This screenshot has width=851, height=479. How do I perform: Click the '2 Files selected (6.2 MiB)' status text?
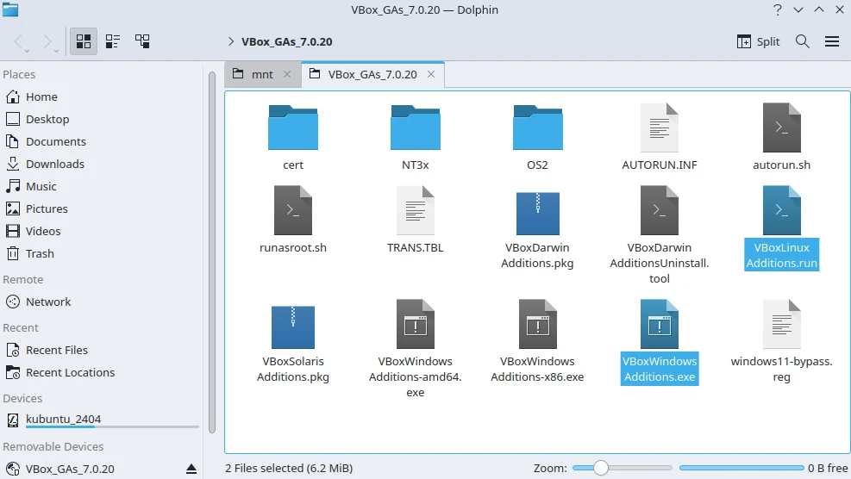click(289, 468)
